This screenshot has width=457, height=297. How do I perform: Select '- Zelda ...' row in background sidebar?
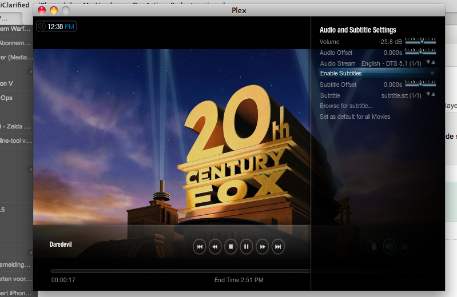(15, 126)
